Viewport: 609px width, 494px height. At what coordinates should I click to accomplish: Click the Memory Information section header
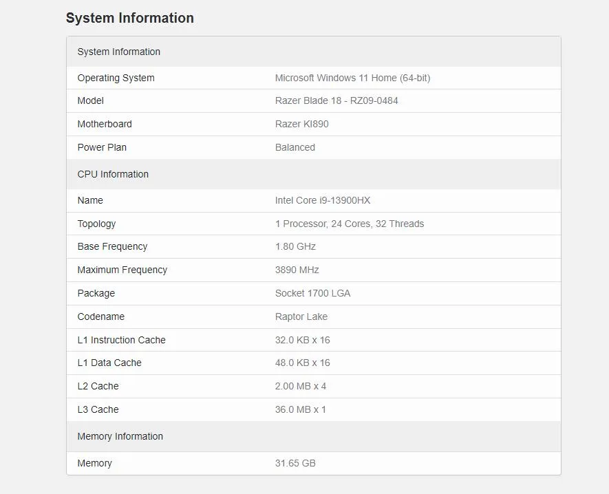(313, 436)
